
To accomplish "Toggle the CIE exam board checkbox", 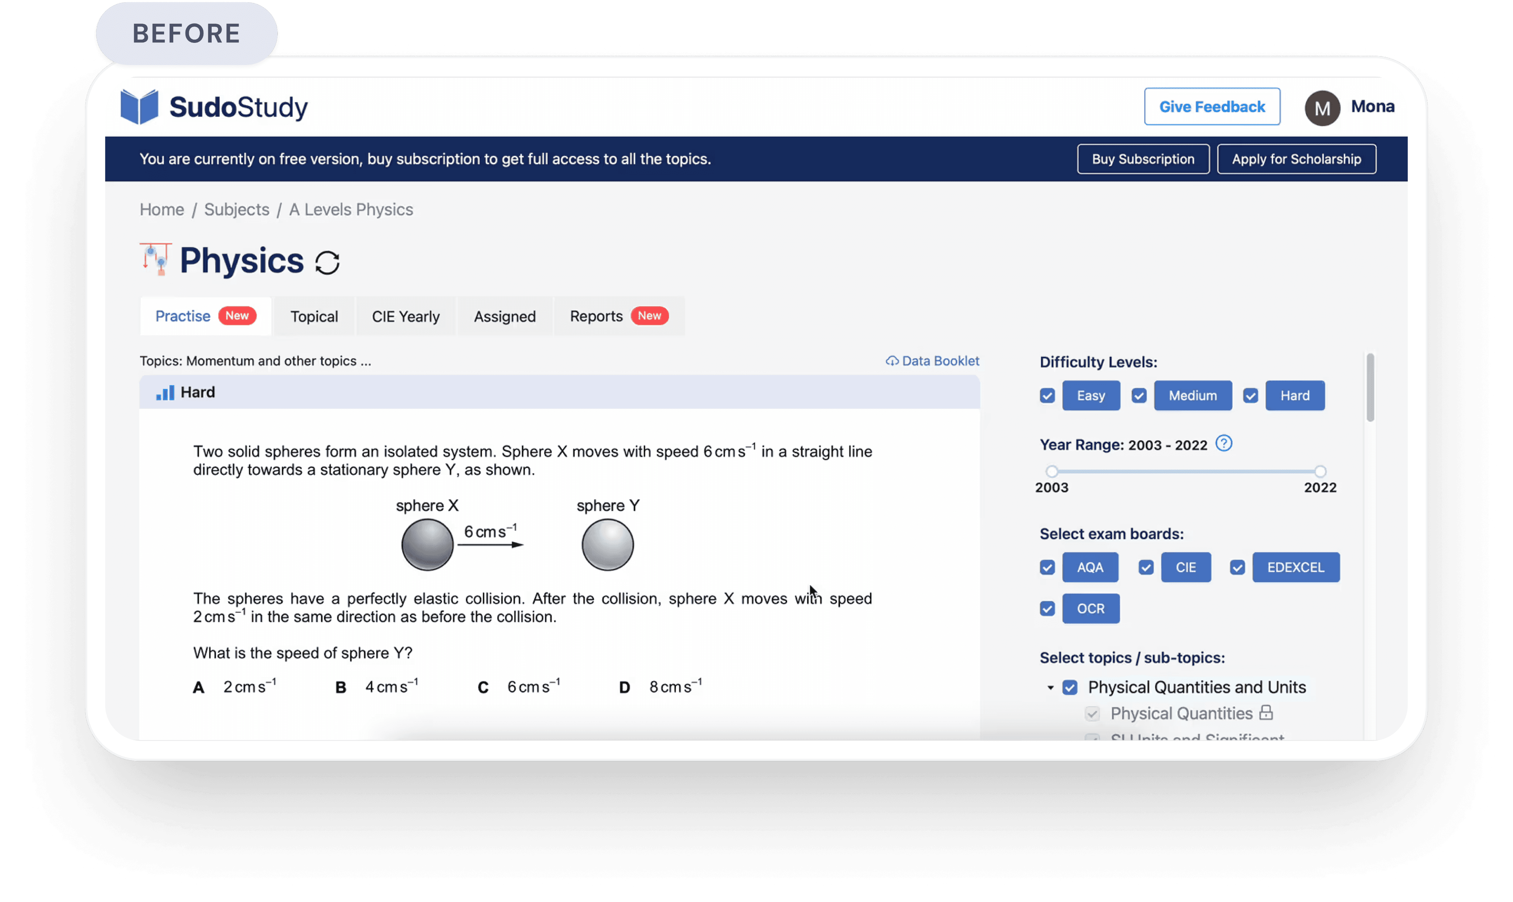I will [x=1146, y=567].
